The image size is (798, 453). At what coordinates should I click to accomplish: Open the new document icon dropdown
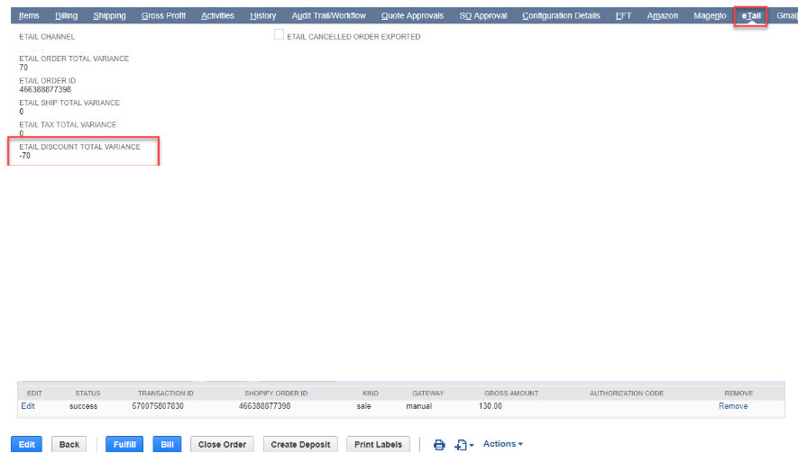pyautogui.click(x=465, y=445)
